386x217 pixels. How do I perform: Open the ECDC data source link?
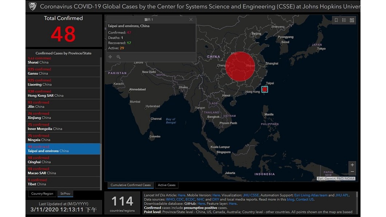click(x=190, y=199)
